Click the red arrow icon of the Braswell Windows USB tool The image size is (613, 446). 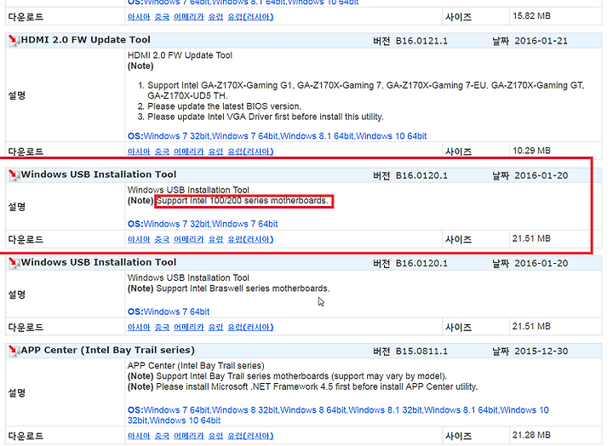pos(14,263)
